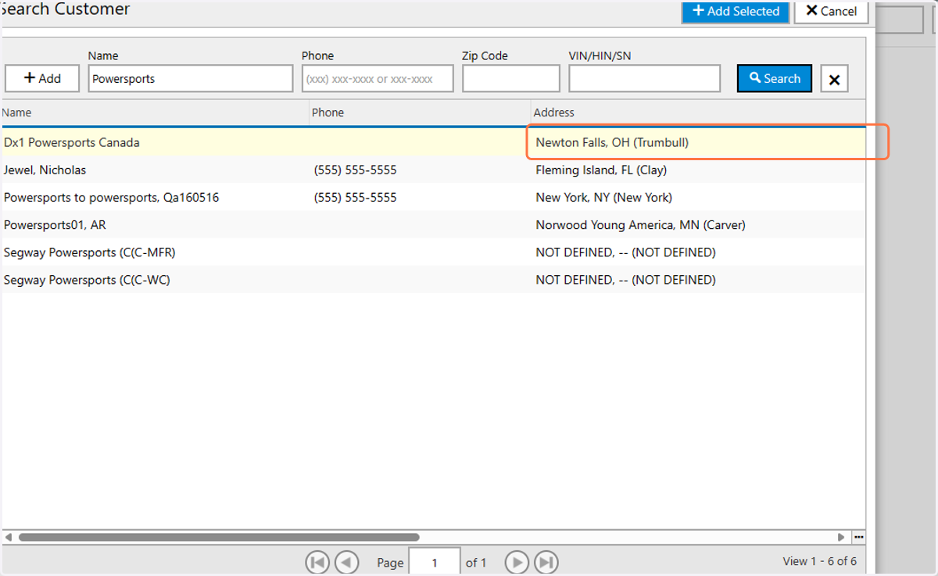
Task: Click the Newton Falls, OH (Trumbull) address
Action: [612, 143]
